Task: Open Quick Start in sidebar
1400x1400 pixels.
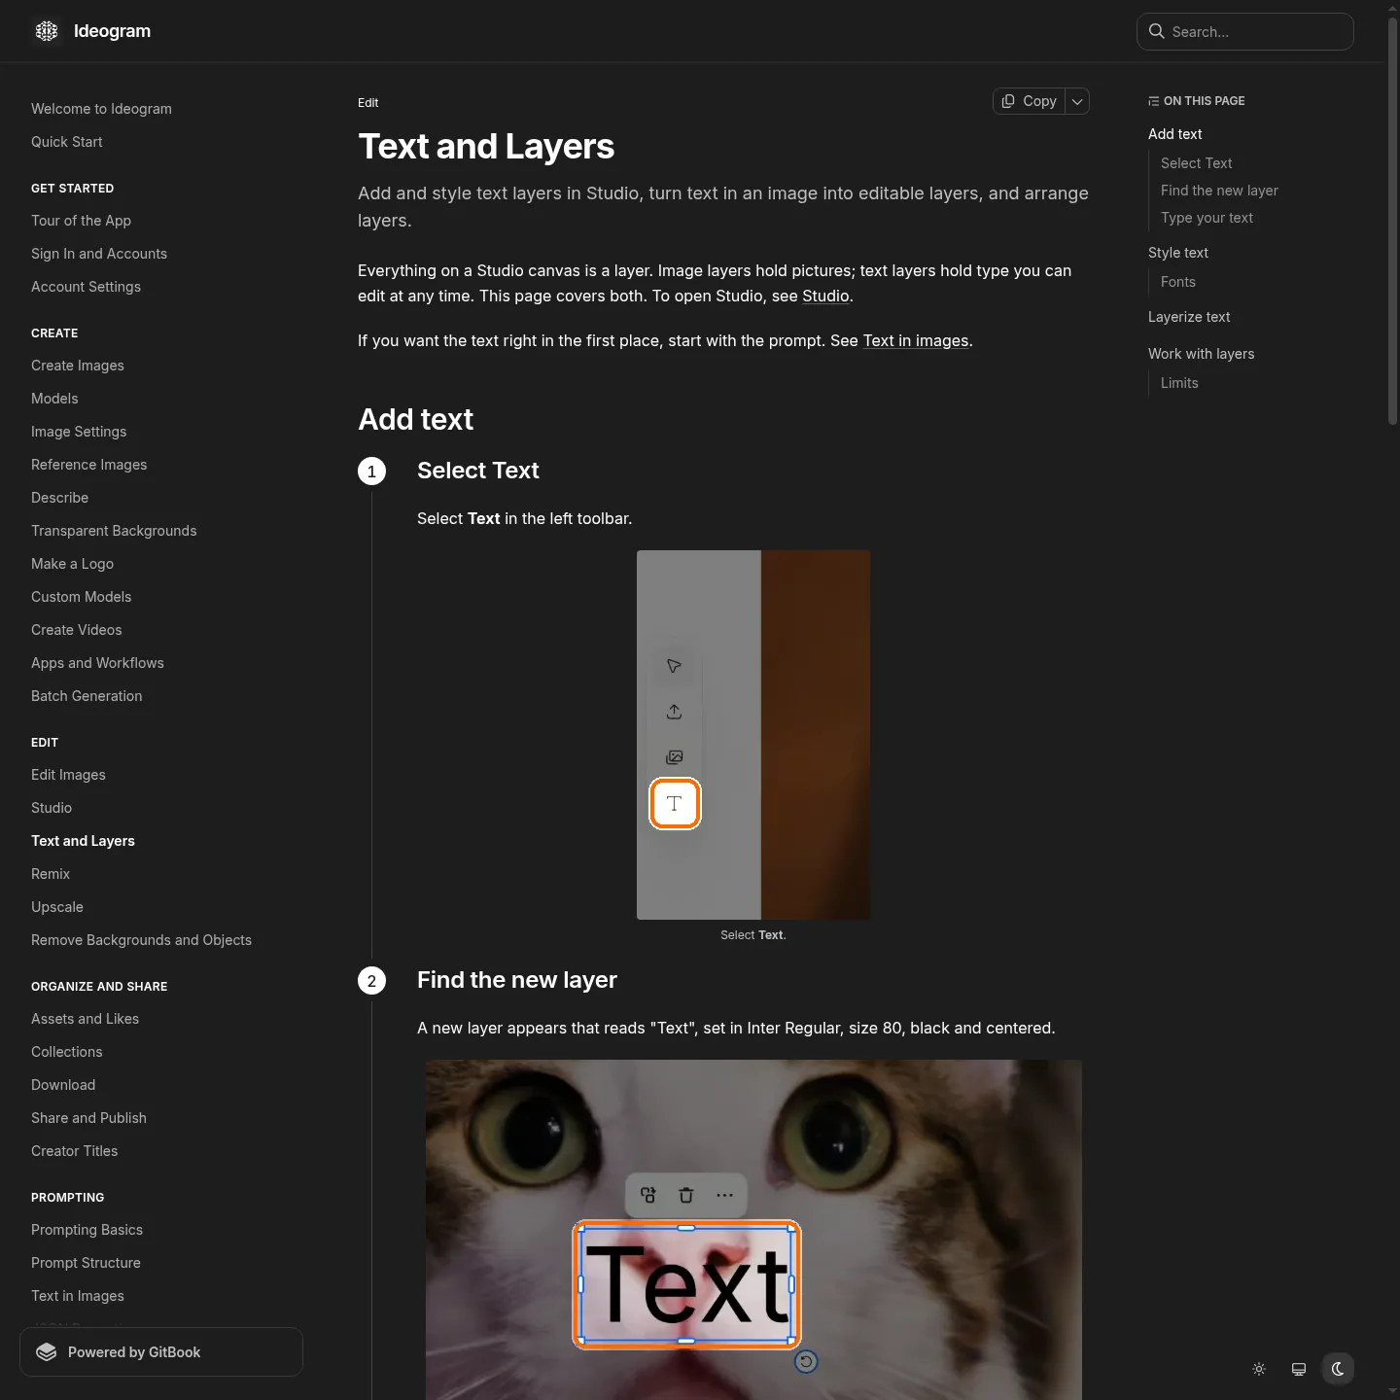Action: (66, 142)
